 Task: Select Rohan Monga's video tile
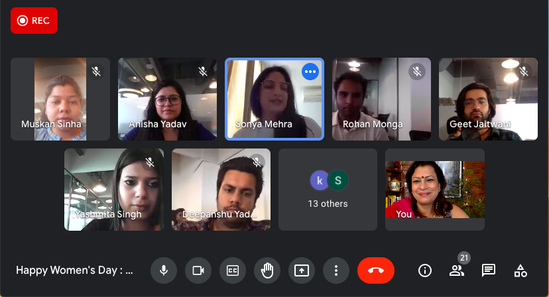pyautogui.click(x=382, y=99)
